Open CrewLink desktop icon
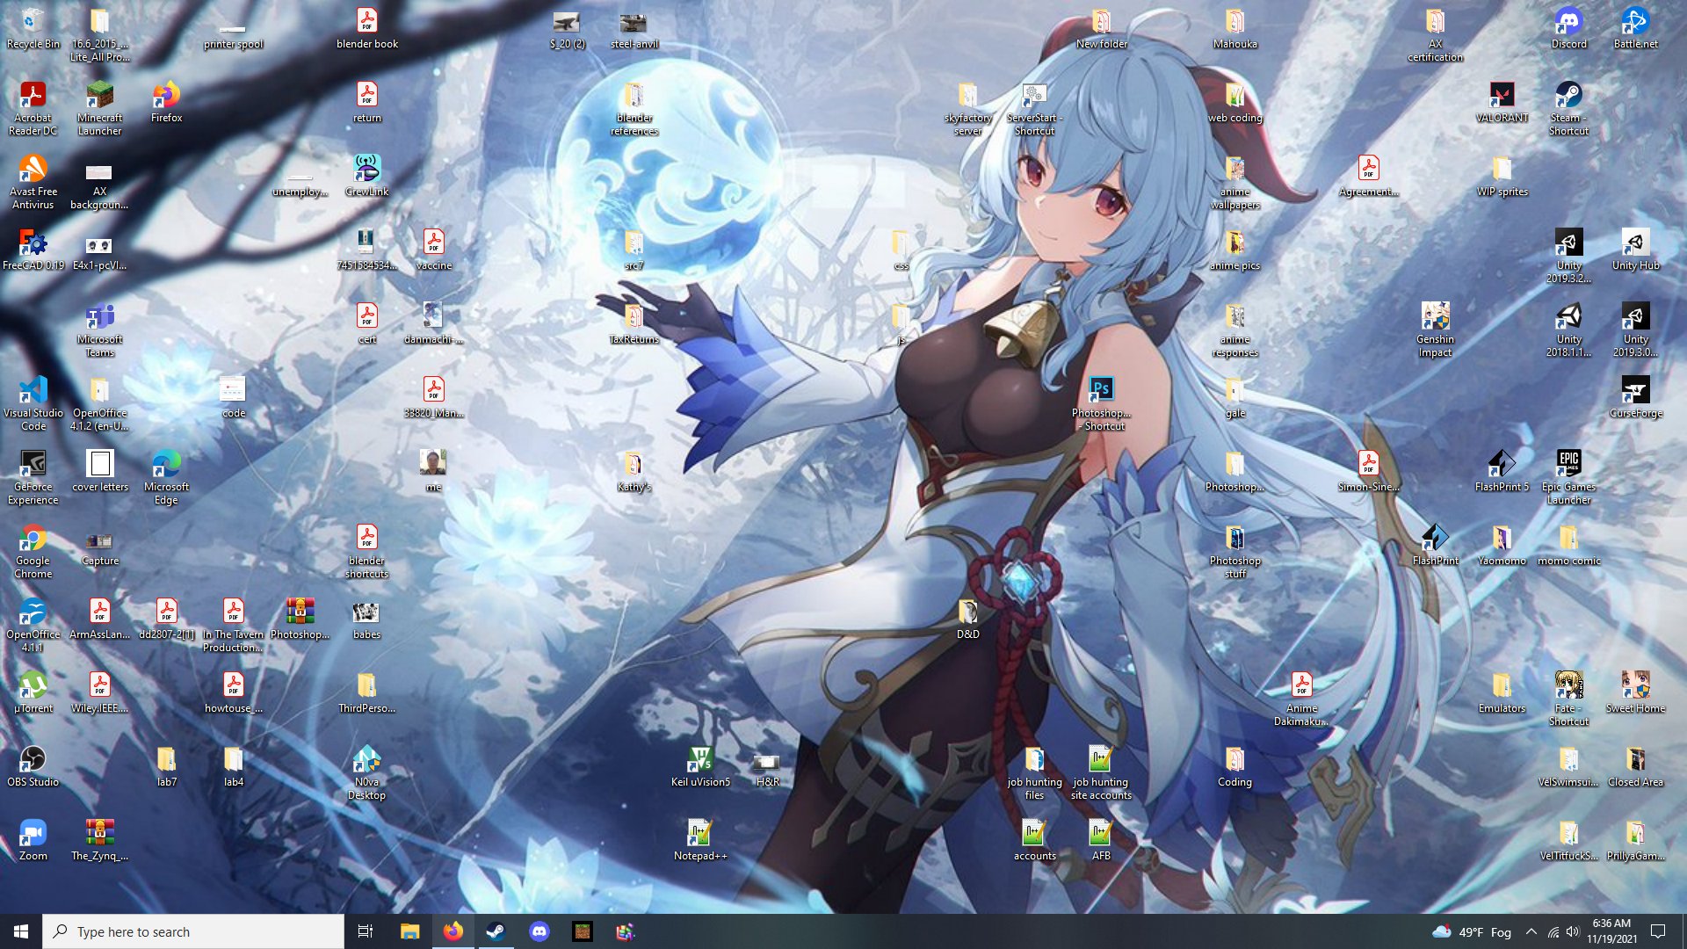 click(366, 176)
